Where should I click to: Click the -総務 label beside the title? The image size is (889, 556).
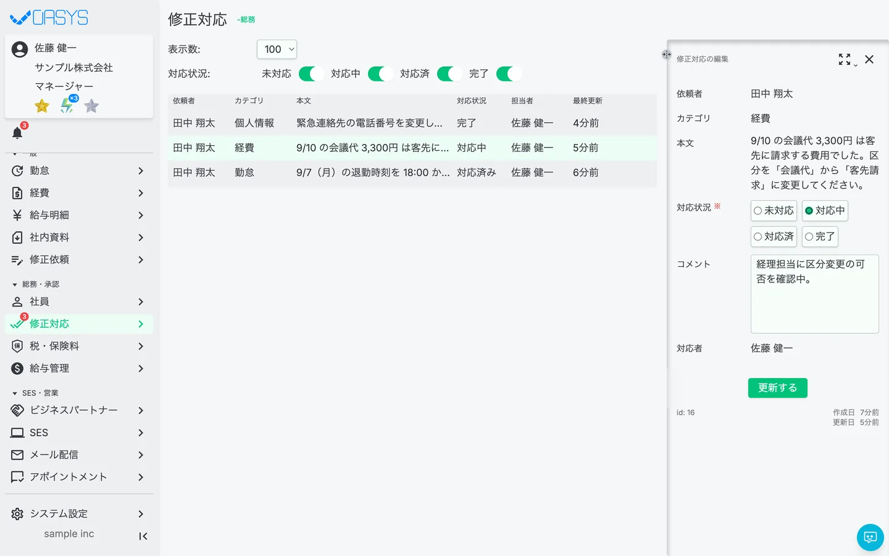[x=246, y=20]
